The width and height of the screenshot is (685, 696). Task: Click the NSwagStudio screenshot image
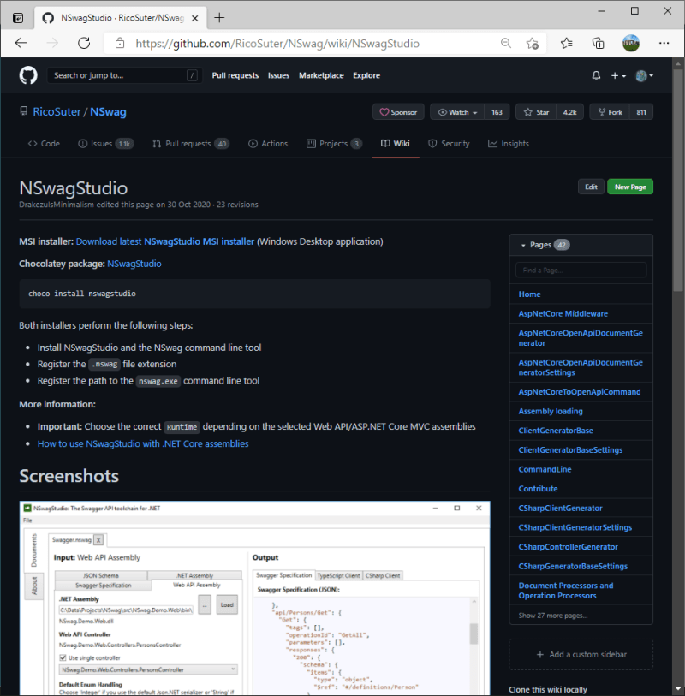pos(255,598)
